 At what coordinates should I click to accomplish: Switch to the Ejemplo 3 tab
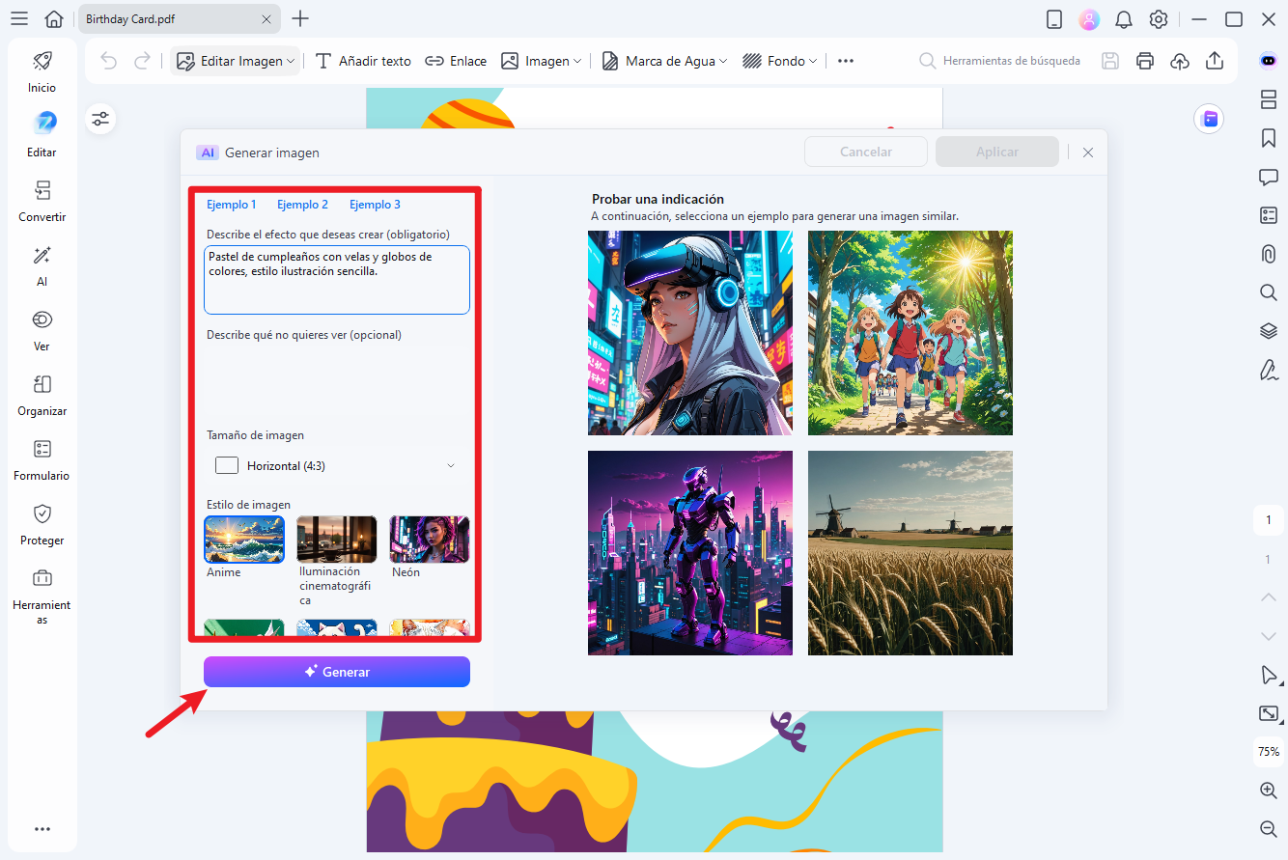click(375, 204)
